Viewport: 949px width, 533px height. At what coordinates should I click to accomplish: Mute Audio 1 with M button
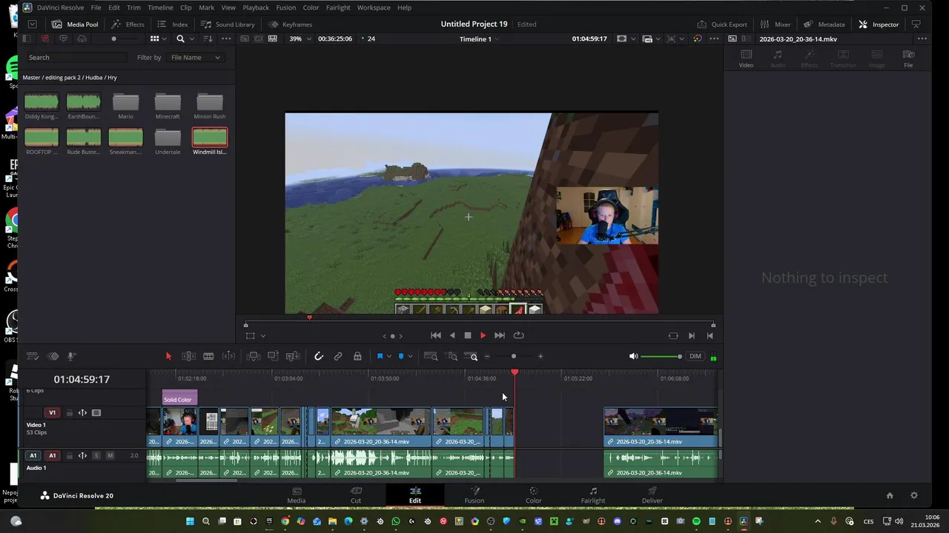[x=110, y=455]
